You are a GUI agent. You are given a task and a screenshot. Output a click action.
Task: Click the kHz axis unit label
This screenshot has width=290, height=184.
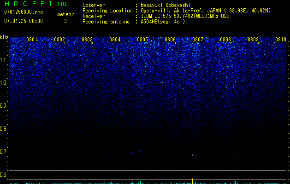(4, 37)
